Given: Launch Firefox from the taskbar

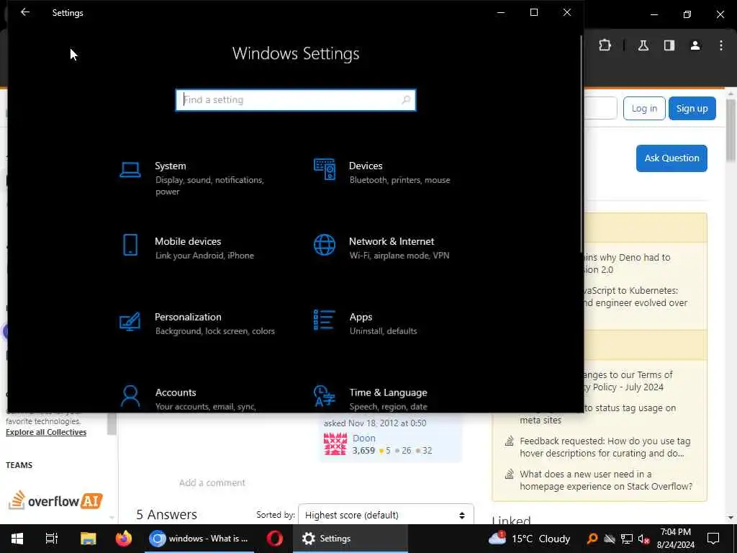Looking at the screenshot, I should (124, 539).
